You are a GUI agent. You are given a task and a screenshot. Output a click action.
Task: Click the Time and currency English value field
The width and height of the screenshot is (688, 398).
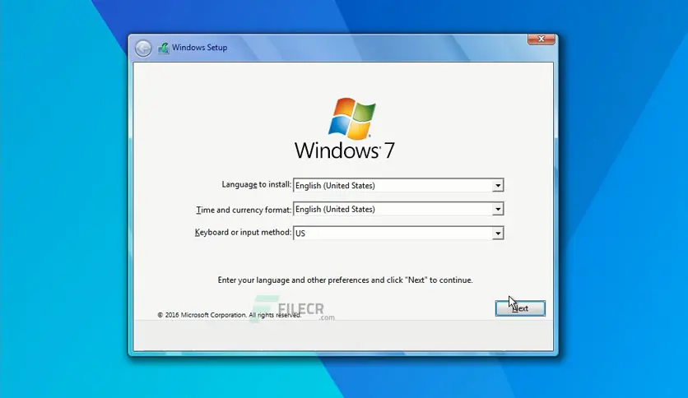pyautogui.click(x=392, y=210)
